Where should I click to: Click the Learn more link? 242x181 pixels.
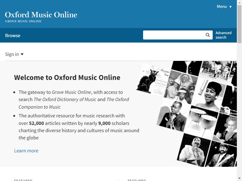click(x=26, y=151)
